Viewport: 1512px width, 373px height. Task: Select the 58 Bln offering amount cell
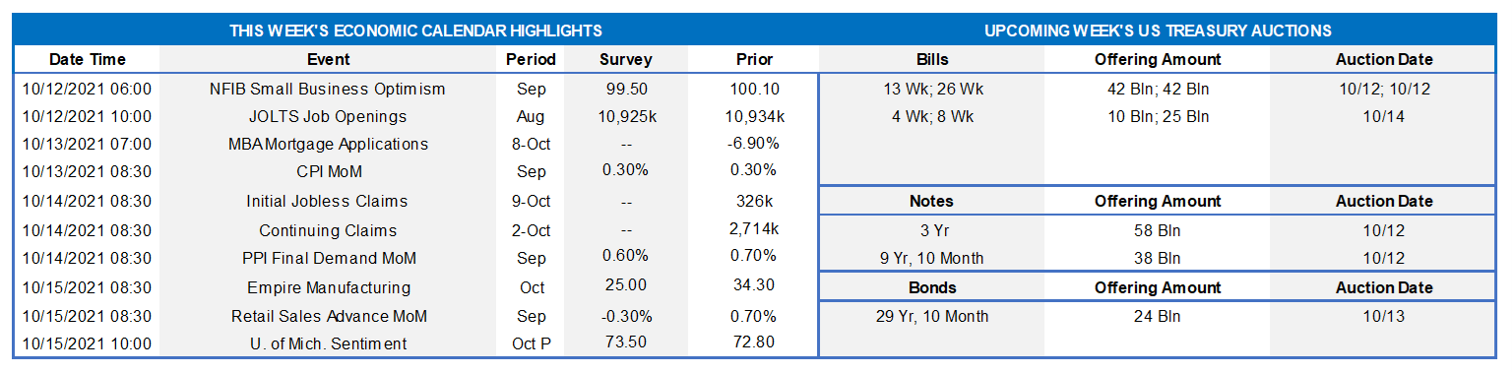pos(1157,230)
